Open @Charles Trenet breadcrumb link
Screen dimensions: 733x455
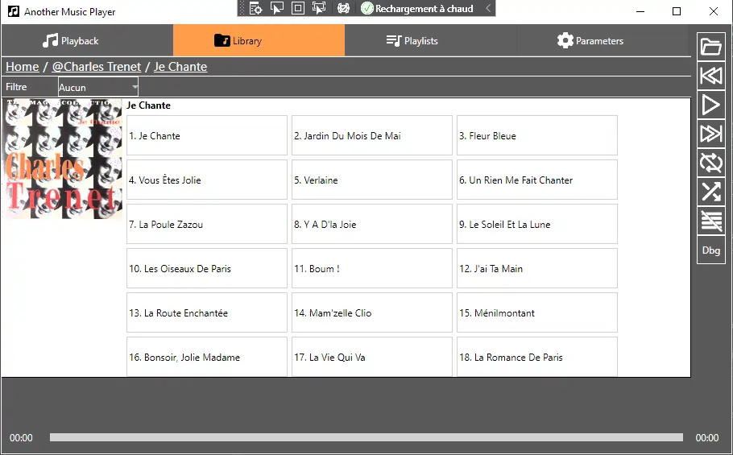97,67
